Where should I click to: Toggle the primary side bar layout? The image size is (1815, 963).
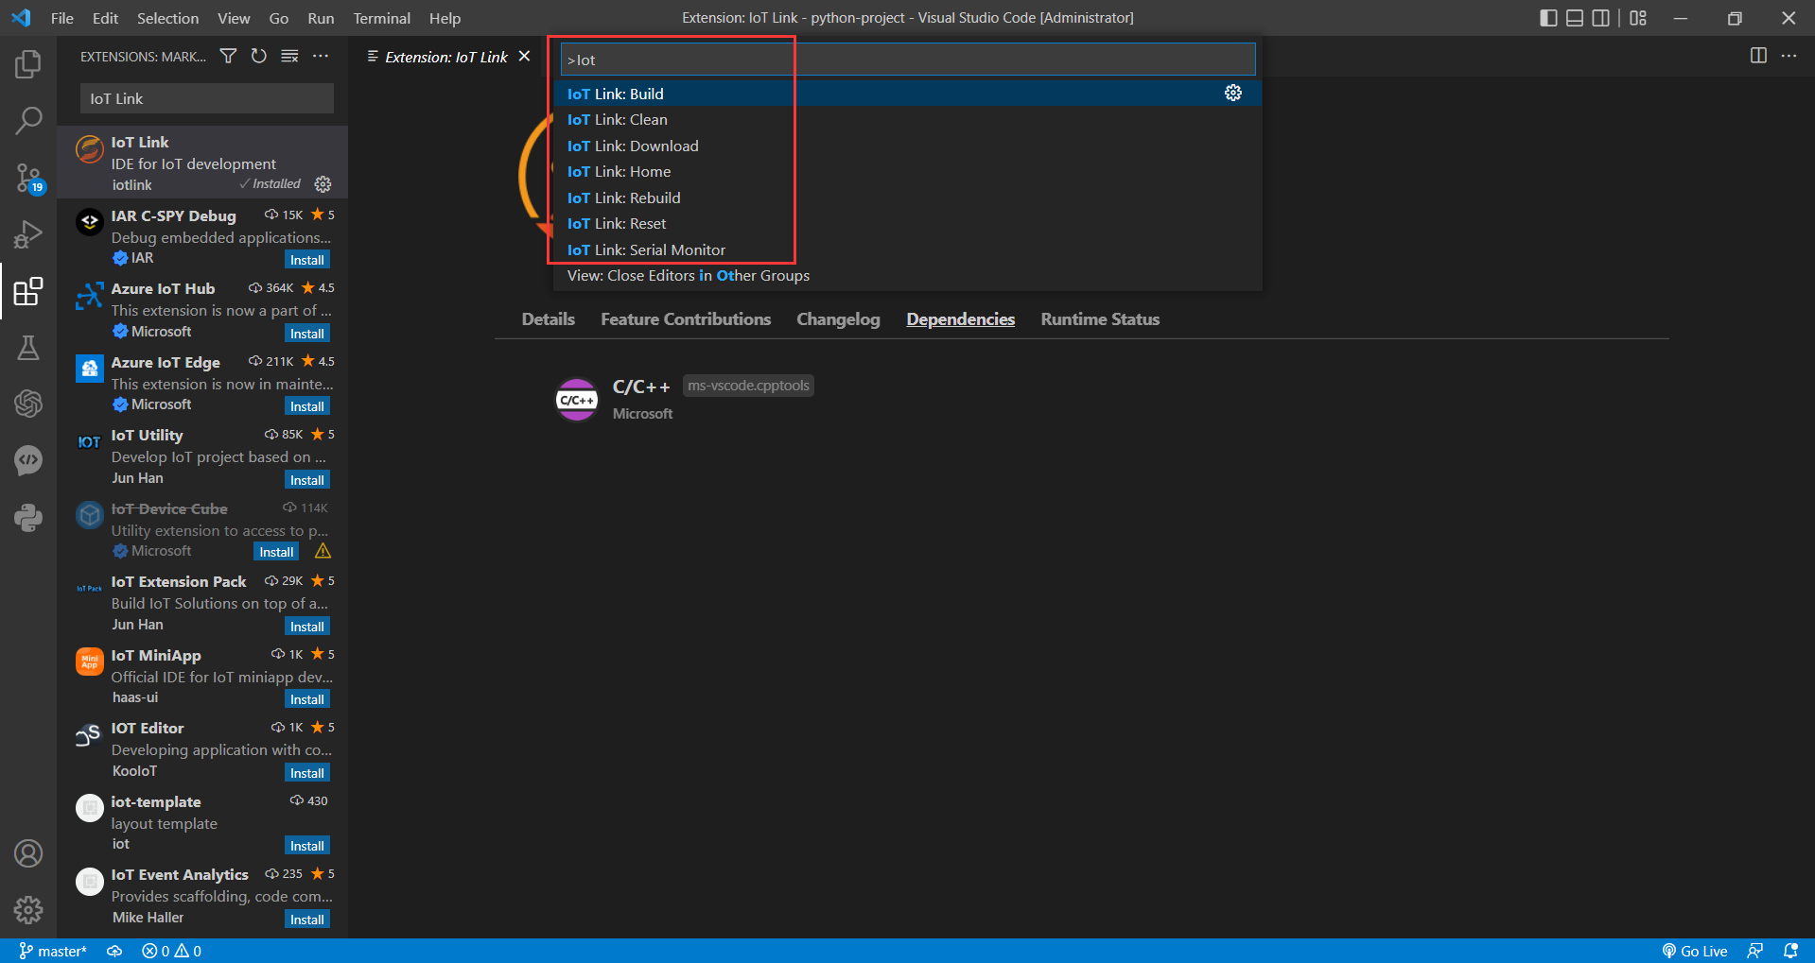[x=1548, y=18]
